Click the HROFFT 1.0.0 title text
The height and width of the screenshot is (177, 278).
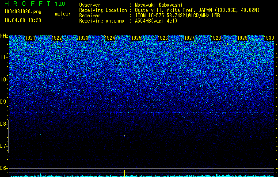pyautogui.click(x=34, y=4)
